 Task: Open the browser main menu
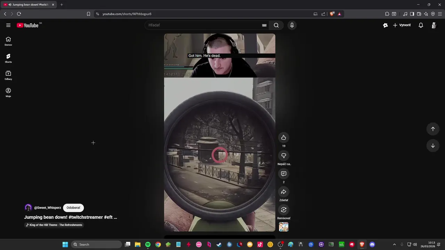440,14
